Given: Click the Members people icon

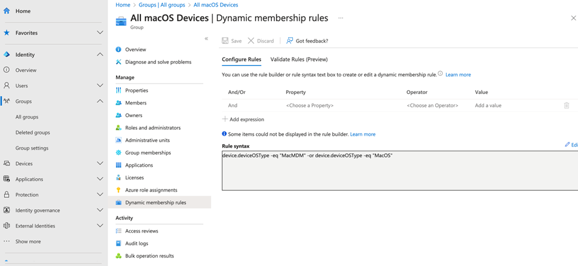Looking at the screenshot, I should pos(118,103).
